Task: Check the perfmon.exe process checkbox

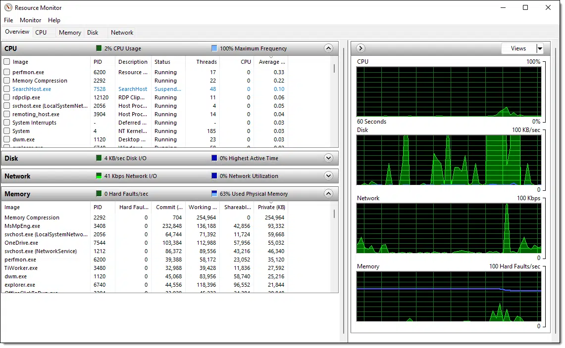Action: pos(6,72)
